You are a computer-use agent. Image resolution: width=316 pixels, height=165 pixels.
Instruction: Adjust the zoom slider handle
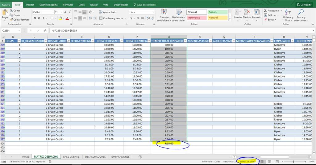point(294,162)
